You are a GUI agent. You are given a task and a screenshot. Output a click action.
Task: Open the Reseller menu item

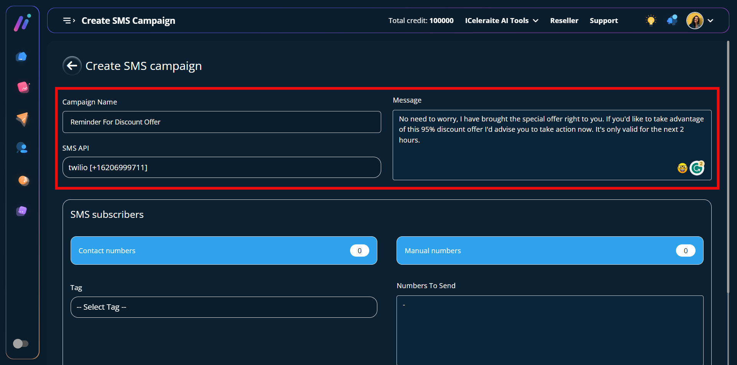click(x=564, y=21)
